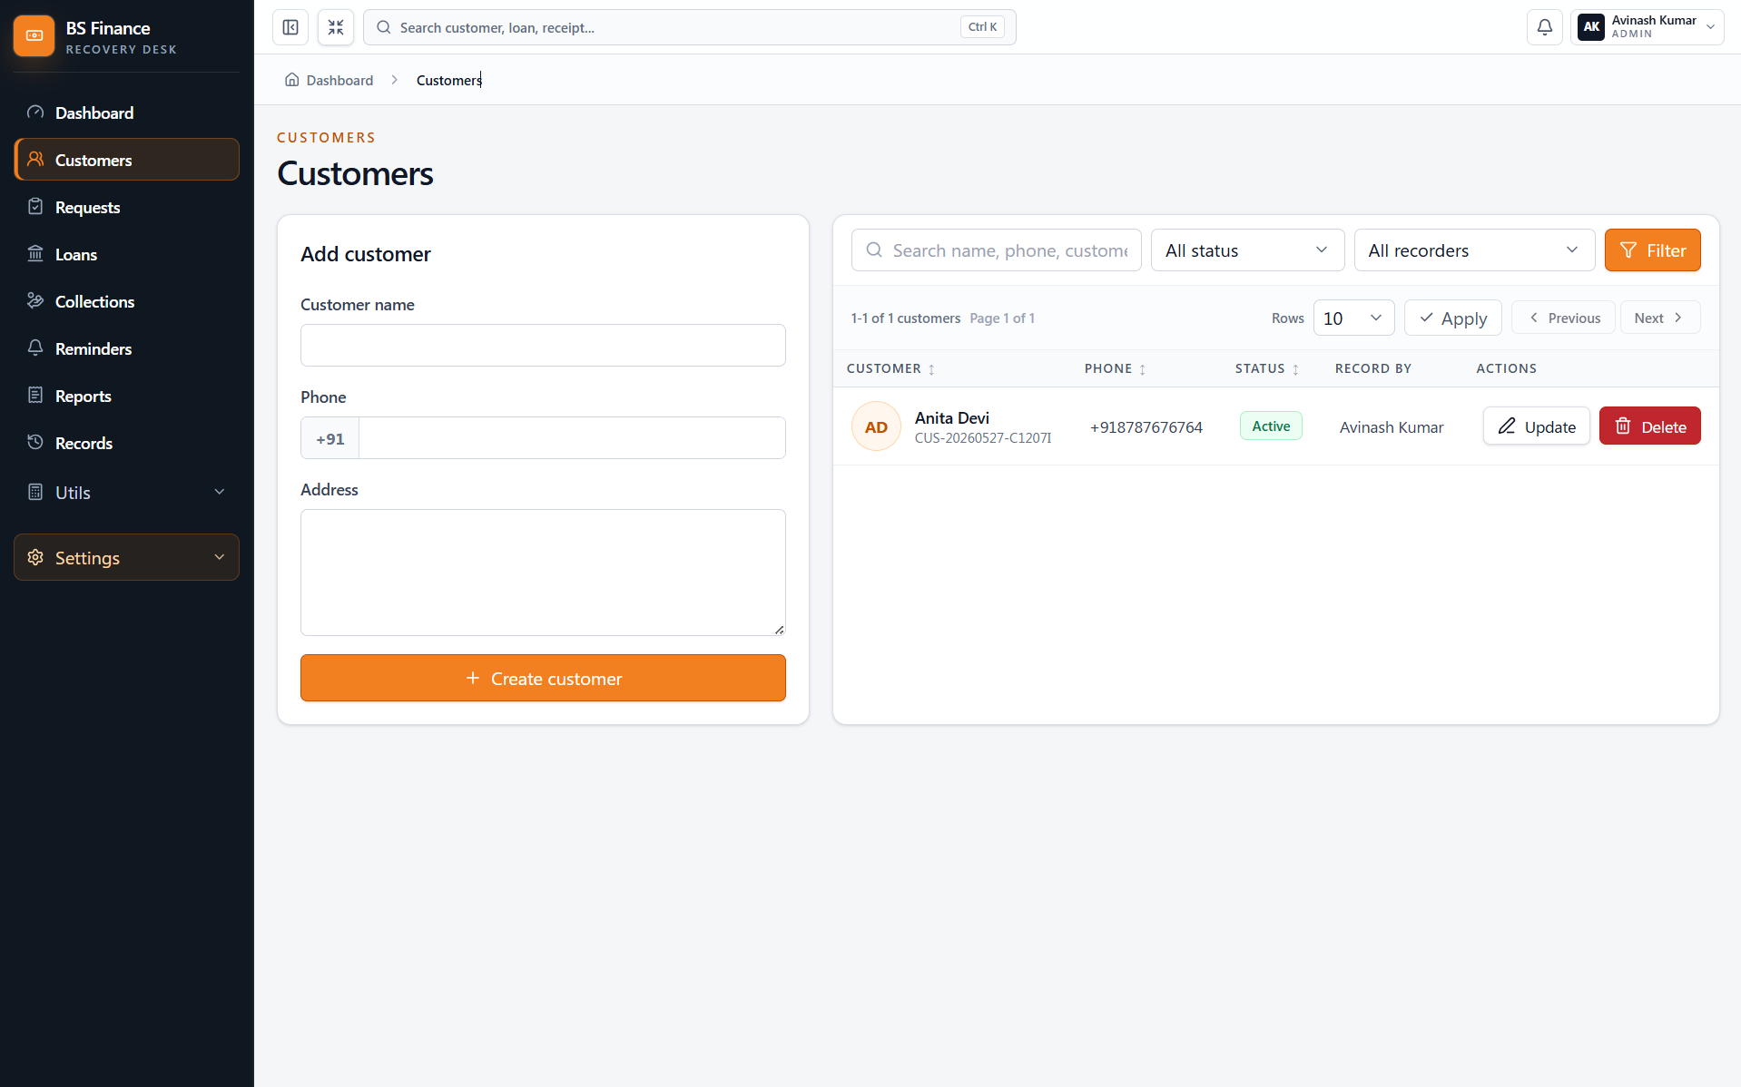
Task: Open the Avinash Kumar account chevron
Action: [1710, 27]
